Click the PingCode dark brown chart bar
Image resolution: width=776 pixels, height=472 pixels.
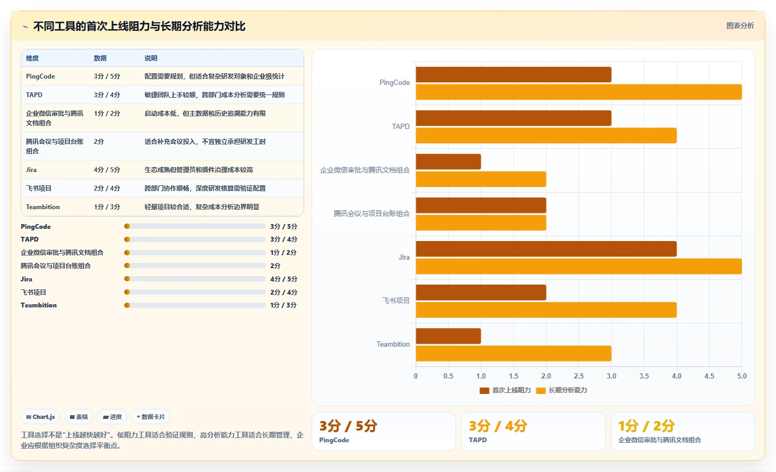(513, 74)
